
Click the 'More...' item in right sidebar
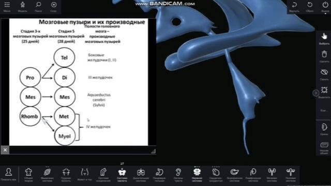tap(324, 111)
